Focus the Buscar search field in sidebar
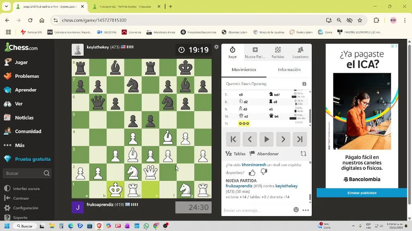This screenshot has width=412, height=231. [x=27, y=173]
